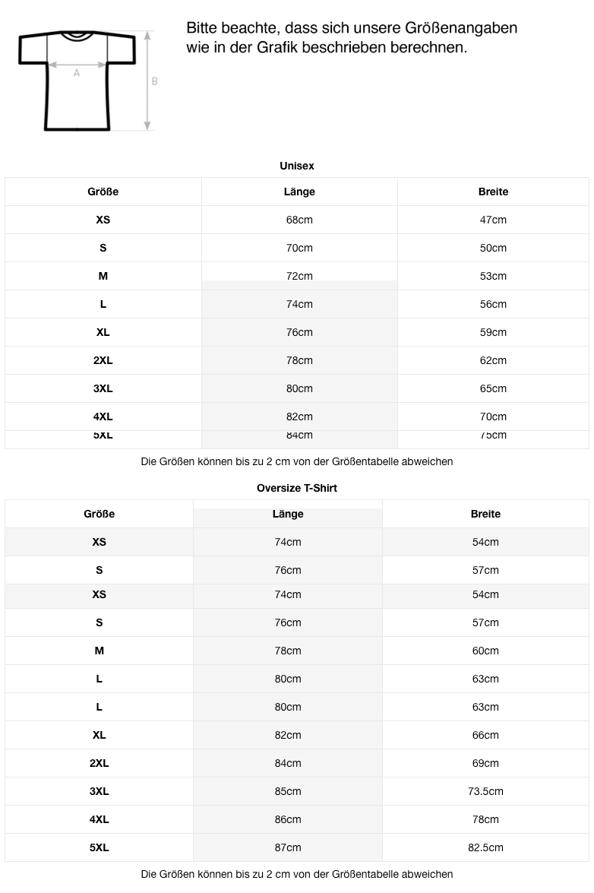Image resolution: width=594 pixels, height=893 pixels.
Task: Select the Oversize 5XL size label
Action: [99, 847]
